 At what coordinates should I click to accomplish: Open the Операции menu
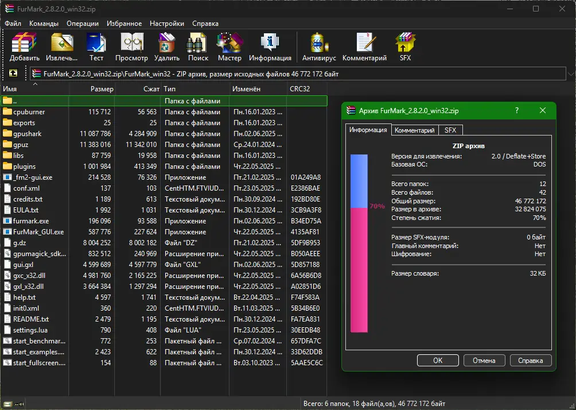point(82,23)
